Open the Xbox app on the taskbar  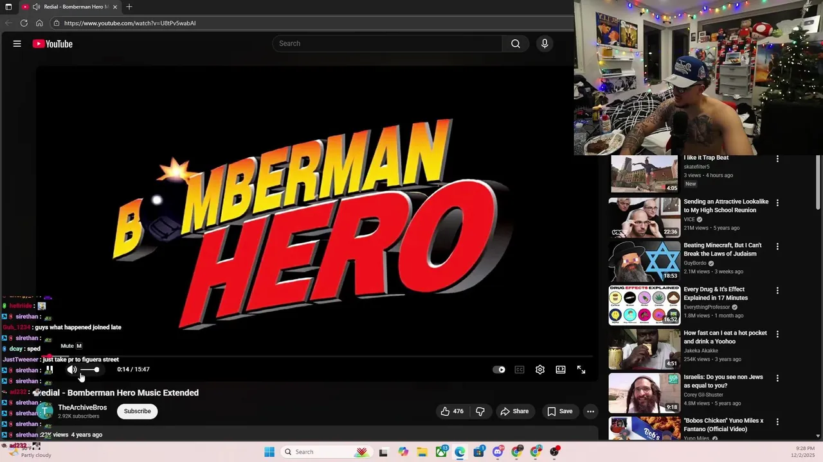click(x=441, y=452)
